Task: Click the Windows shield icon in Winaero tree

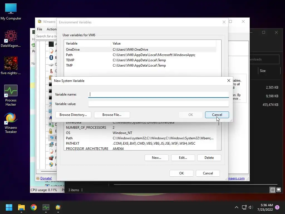Action: tap(51, 164)
